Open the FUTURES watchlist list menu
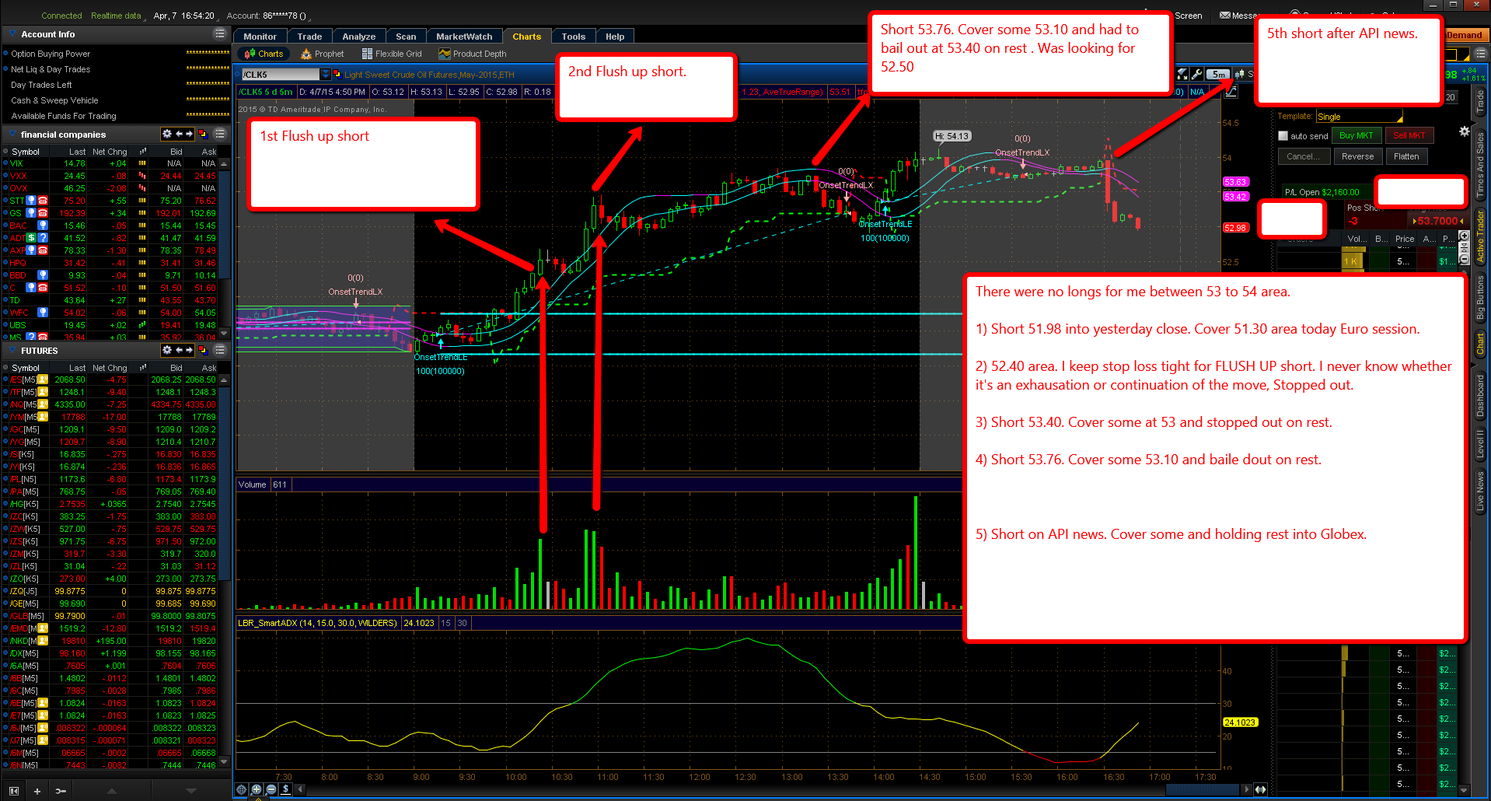The width and height of the screenshot is (1491, 801). [x=220, y=350]
